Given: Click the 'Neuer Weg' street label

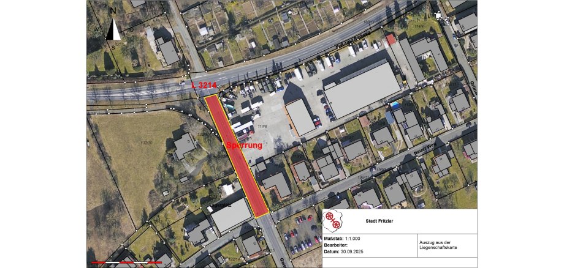Looking at the screenshot, I should click(425, 147).
